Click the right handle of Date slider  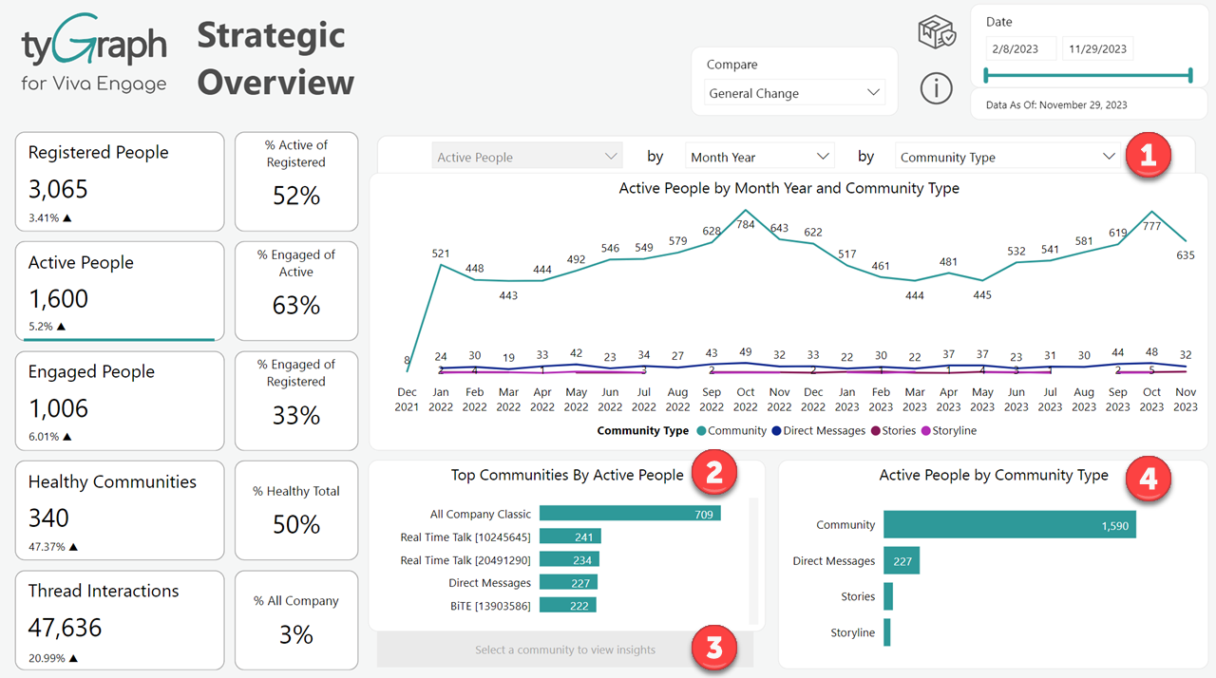[x=1189, y=75]
